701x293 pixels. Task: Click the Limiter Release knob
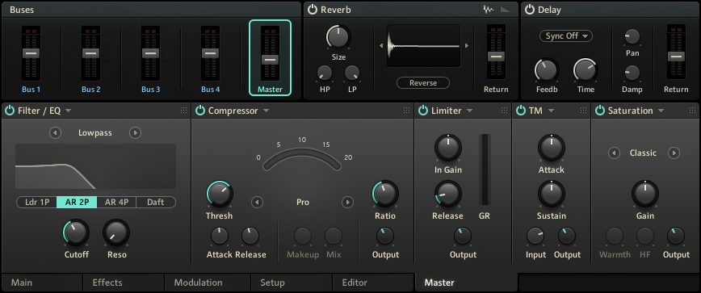[448, 194]
